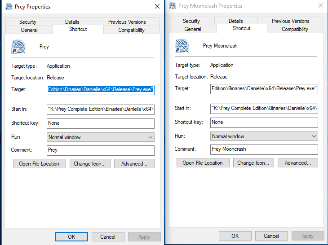Viewport: 328px width, 245px height.
Task: Click the Target field in Prey Properties
Action: click(x=101, y=90)
